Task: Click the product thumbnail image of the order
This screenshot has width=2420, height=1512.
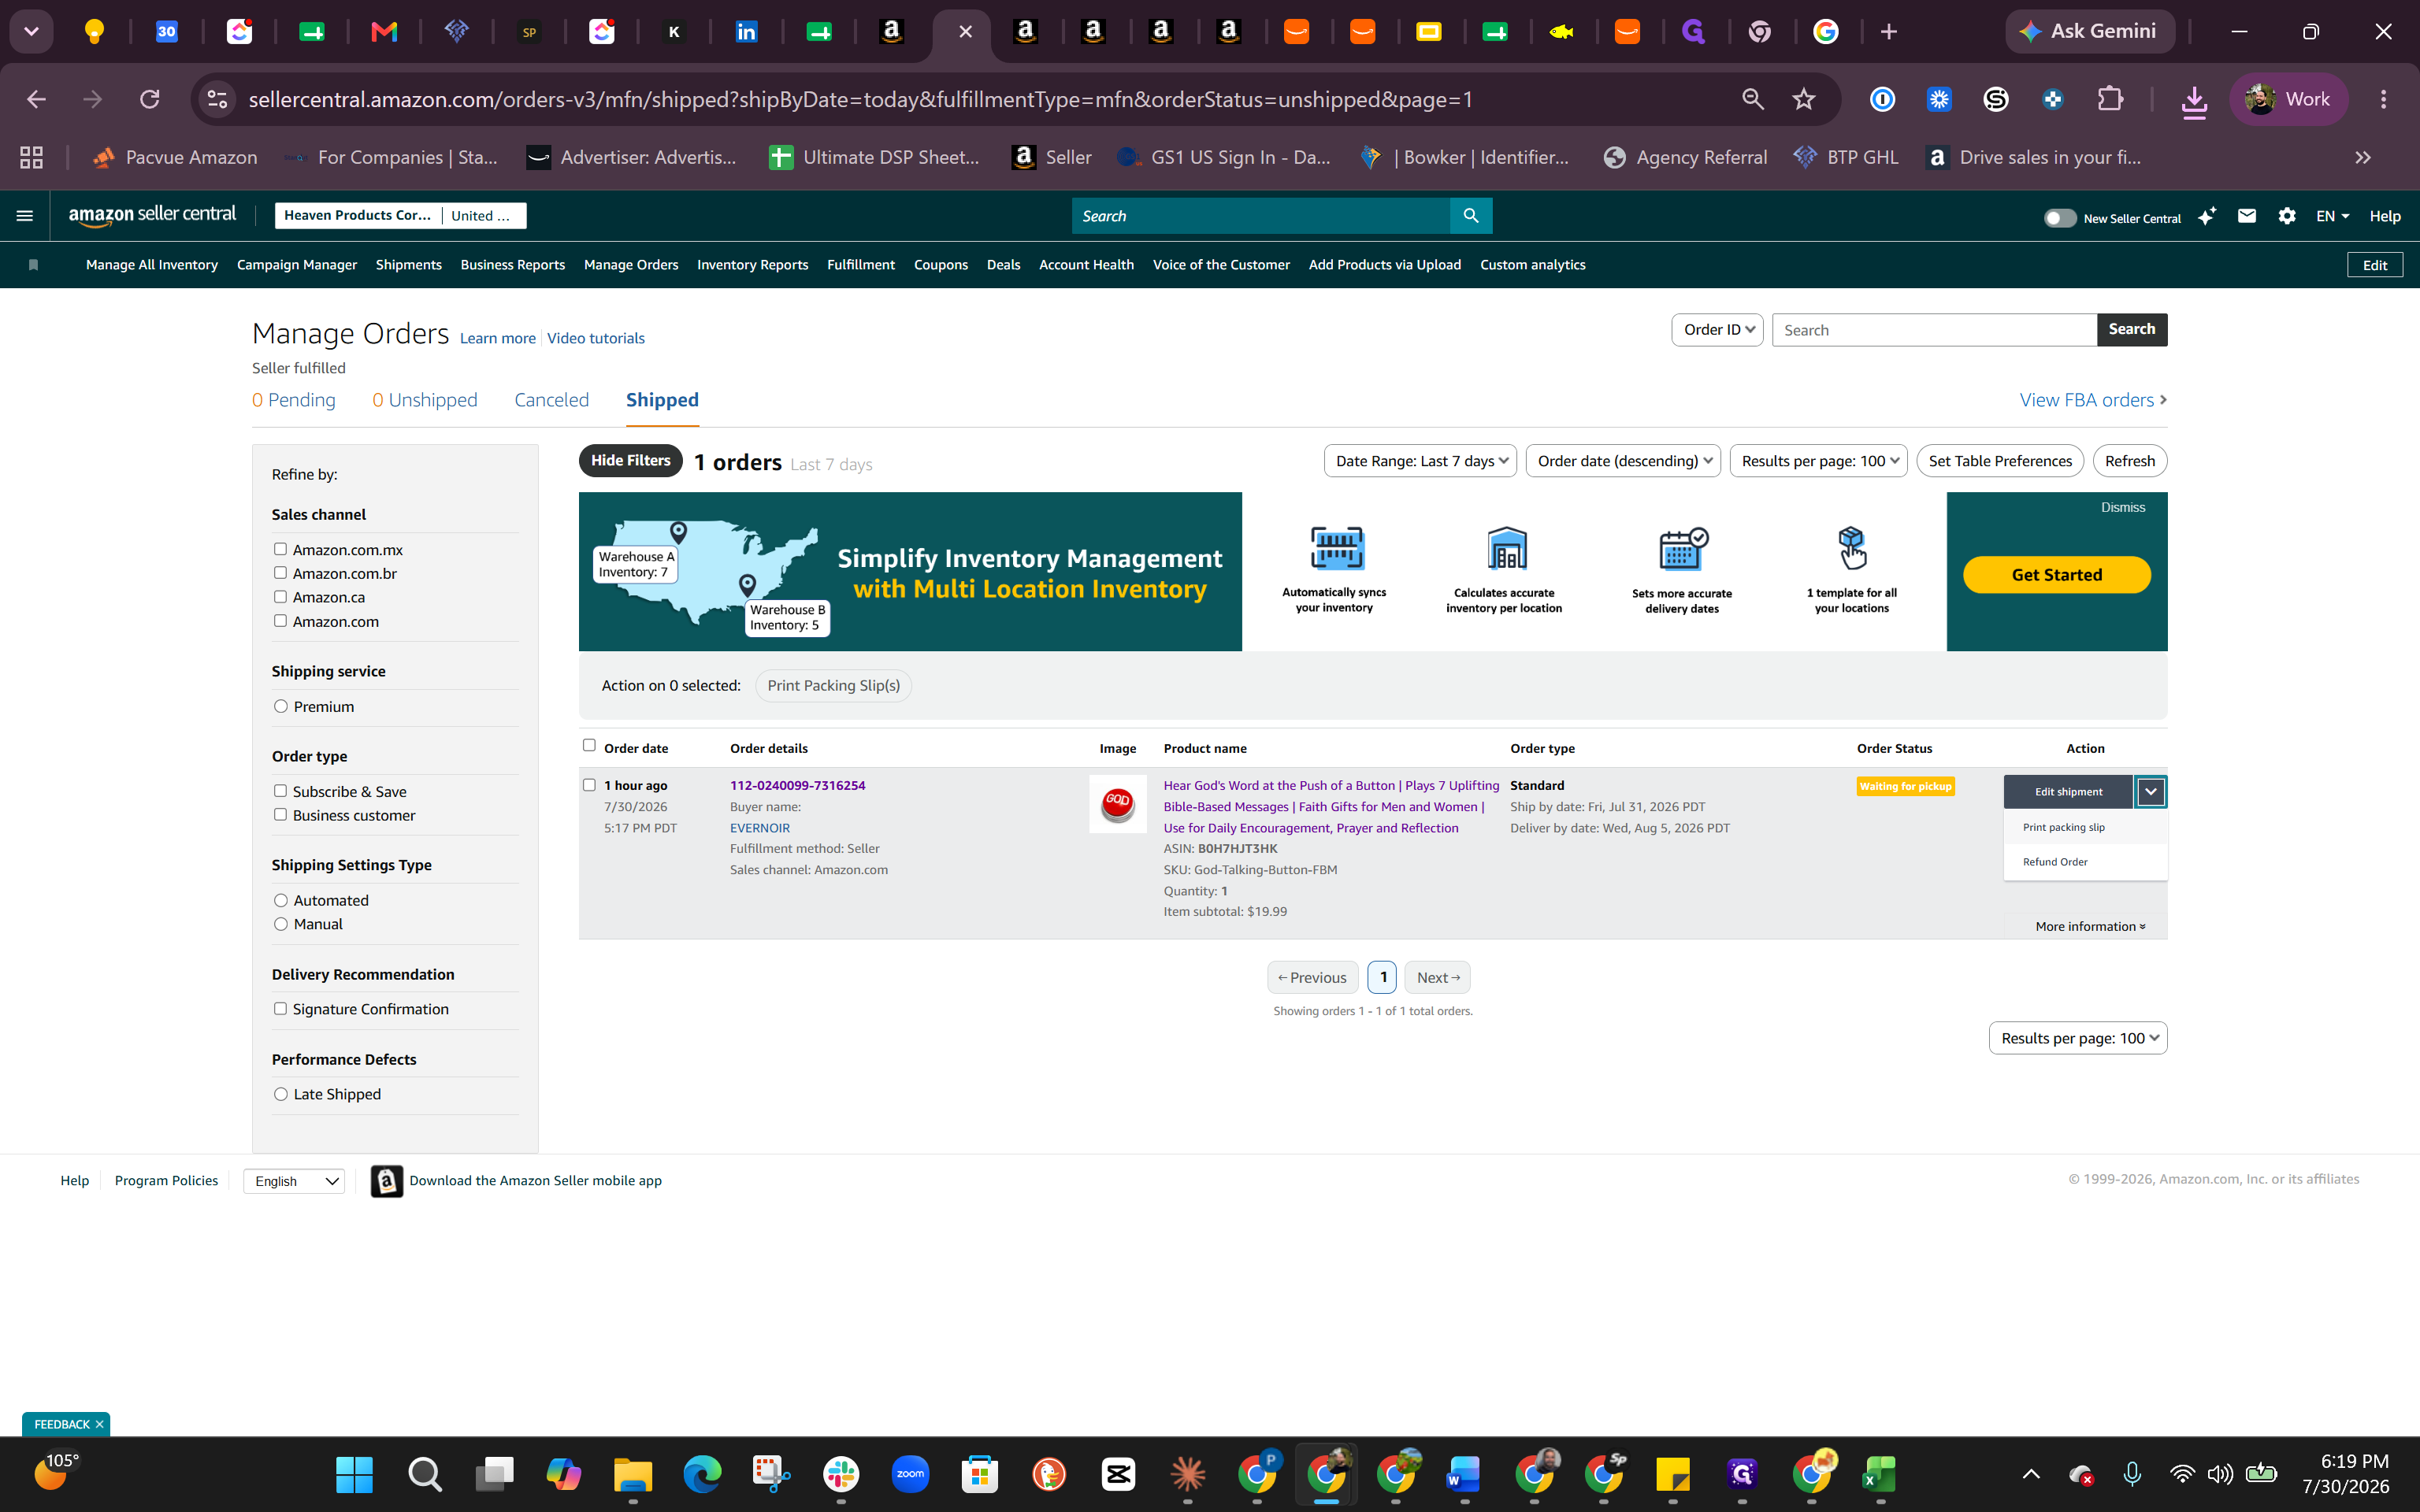Action: 1117,803
